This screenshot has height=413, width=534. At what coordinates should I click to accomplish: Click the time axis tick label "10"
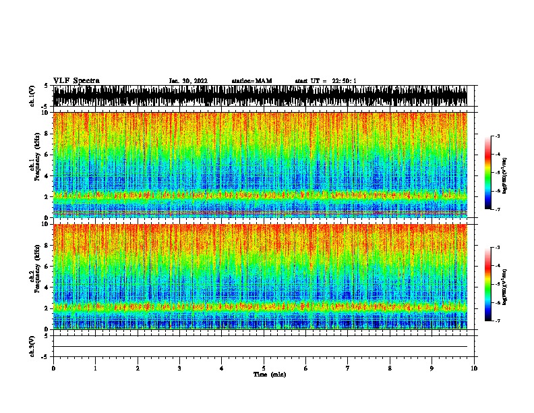(474, 368)
